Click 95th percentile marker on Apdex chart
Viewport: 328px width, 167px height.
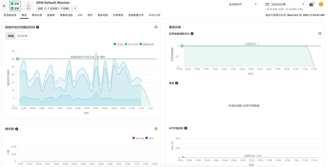point(182,46)
